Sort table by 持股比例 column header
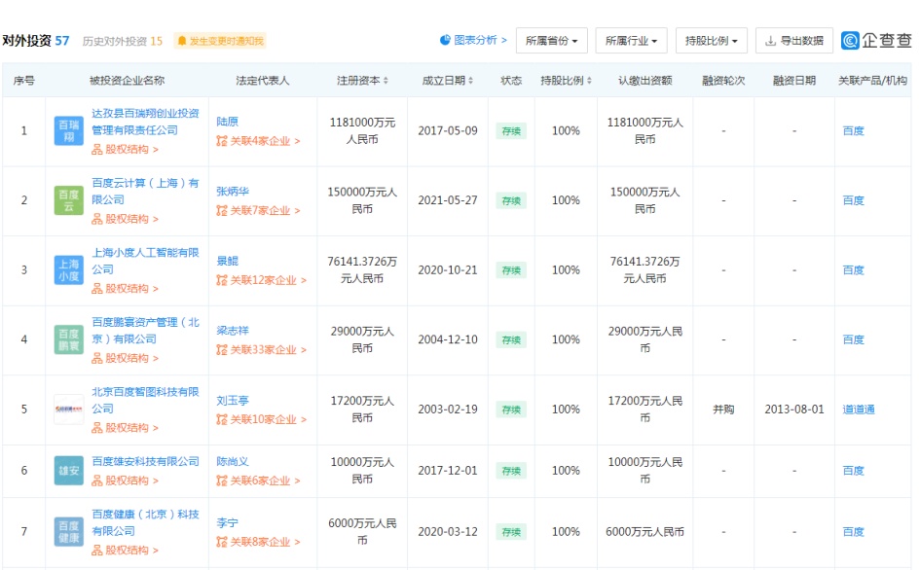Image resolution: width=920 pixels, height=570 pixels. (566, 81)
